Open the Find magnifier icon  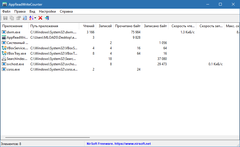point(25,18)
